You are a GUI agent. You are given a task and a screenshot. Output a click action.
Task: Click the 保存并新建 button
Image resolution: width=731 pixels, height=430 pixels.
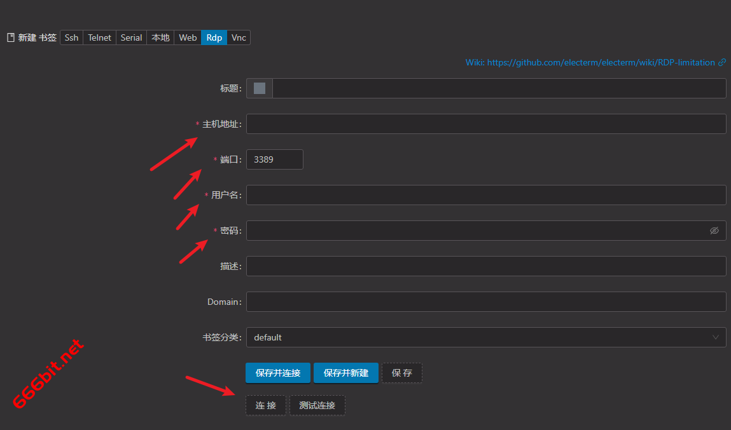click(346, 373)
